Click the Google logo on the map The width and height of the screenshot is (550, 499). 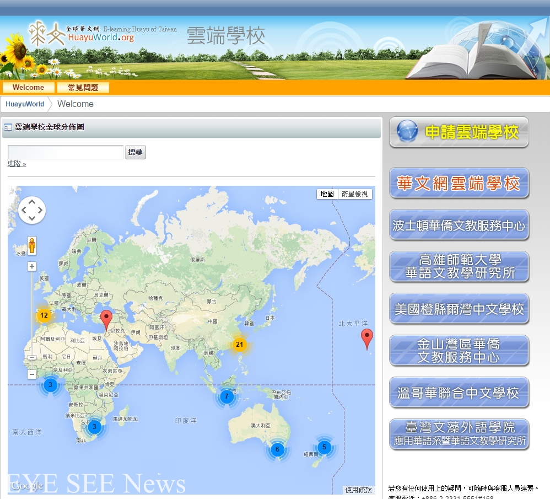[x=28, y=486]
